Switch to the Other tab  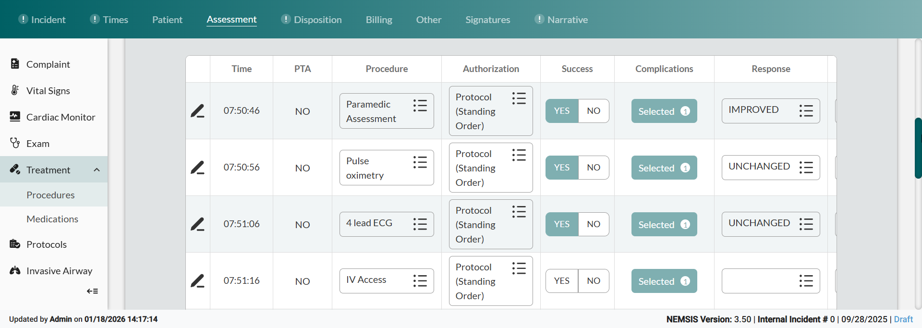coord(428,20)
